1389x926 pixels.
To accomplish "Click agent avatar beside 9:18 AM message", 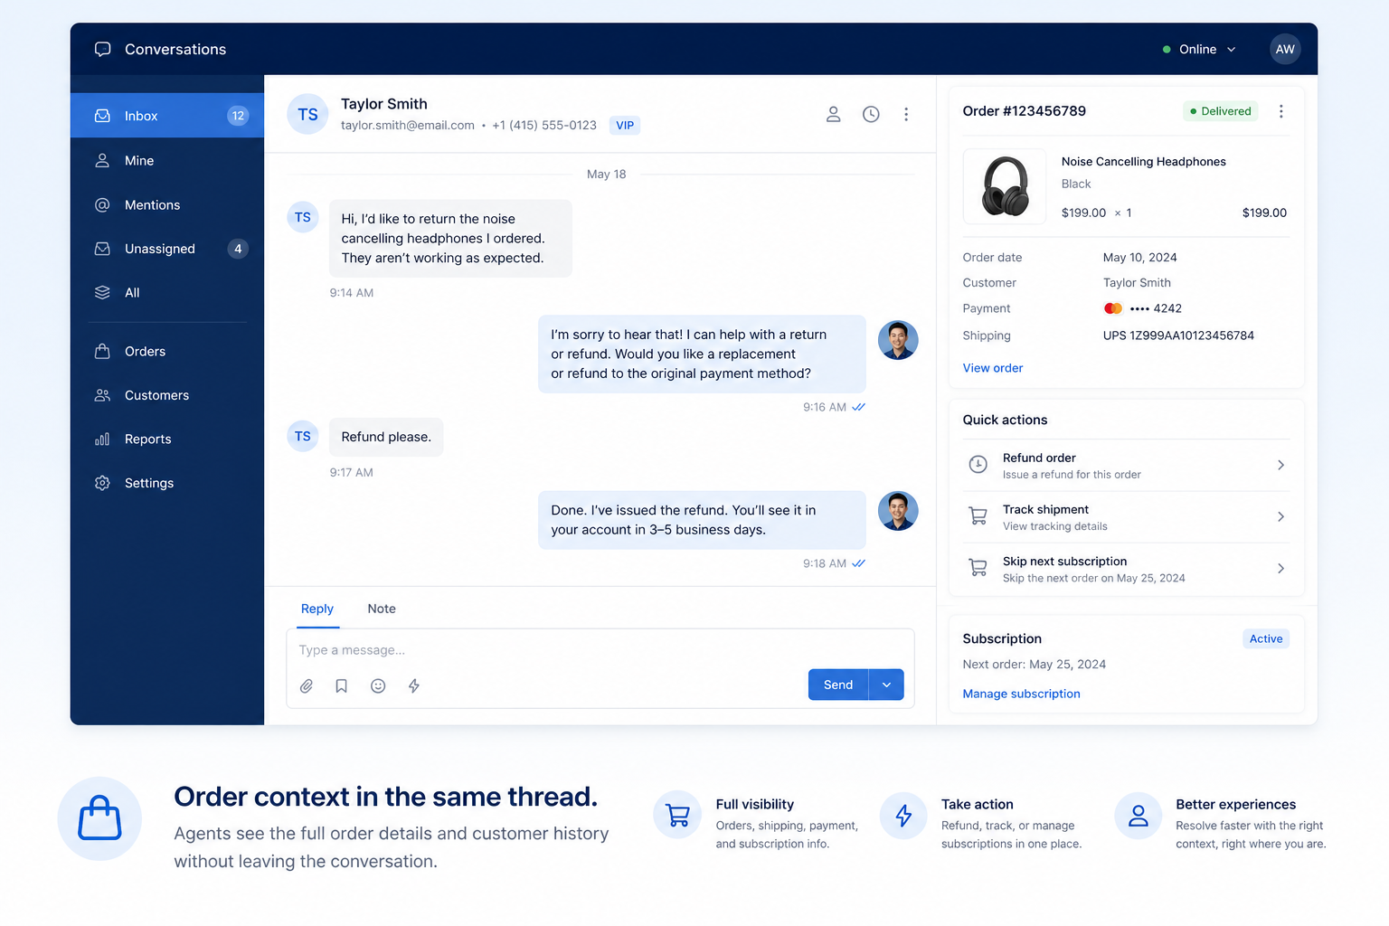I will (x=898, y=511).
